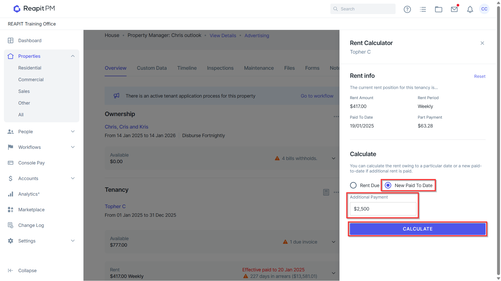Open the mail inbox icon

(454, 9)
